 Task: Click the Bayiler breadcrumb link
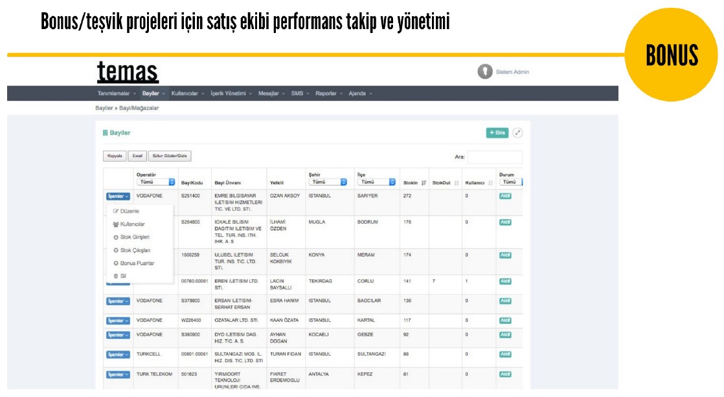pyautogui.click(x=104, y=108)
